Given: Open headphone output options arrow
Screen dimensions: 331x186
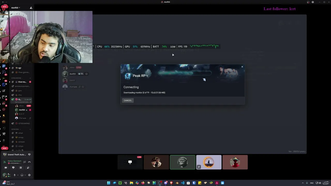Looking at the screenshot, I should tap(25, 175).
